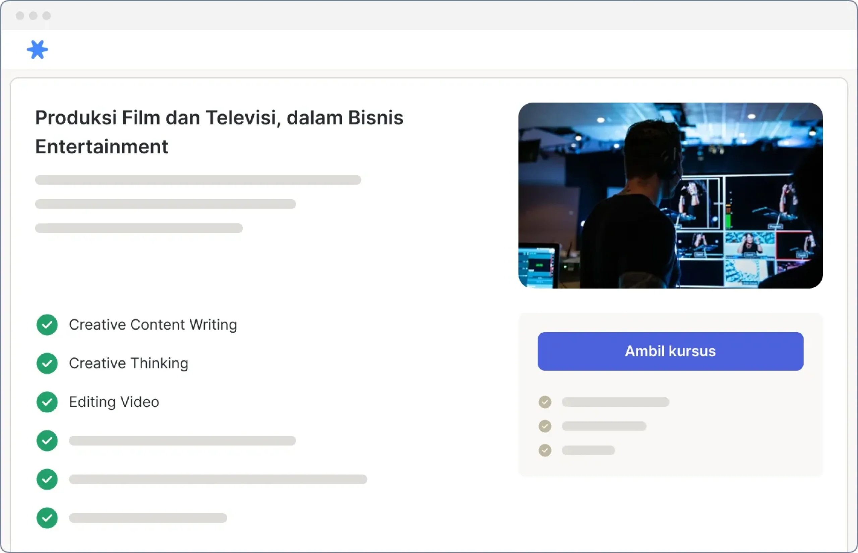Viewport: 858px width, 553px height.
Task: Click the first window control dot in title bar
Action: coord(20,15)
